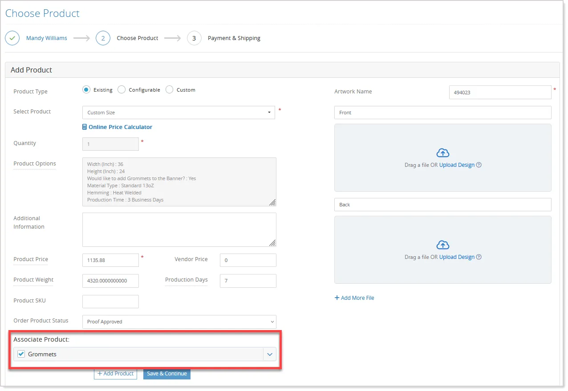This screenshot has width=568, height=391.
Task: Click the Save & Continue button
Action: point(167,374)
